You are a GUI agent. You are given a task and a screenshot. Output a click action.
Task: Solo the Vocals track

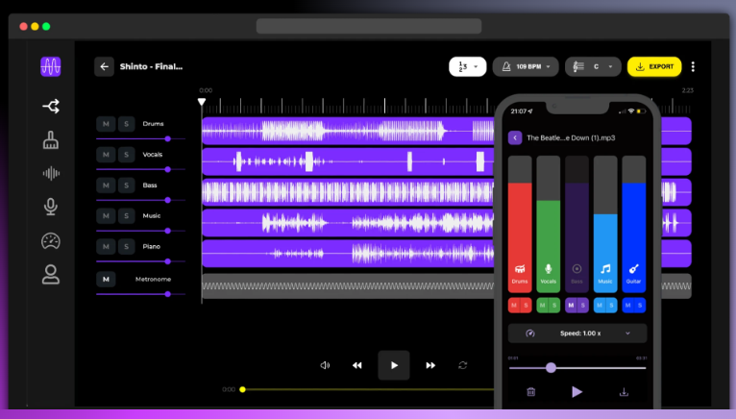(x=126, y=155)
